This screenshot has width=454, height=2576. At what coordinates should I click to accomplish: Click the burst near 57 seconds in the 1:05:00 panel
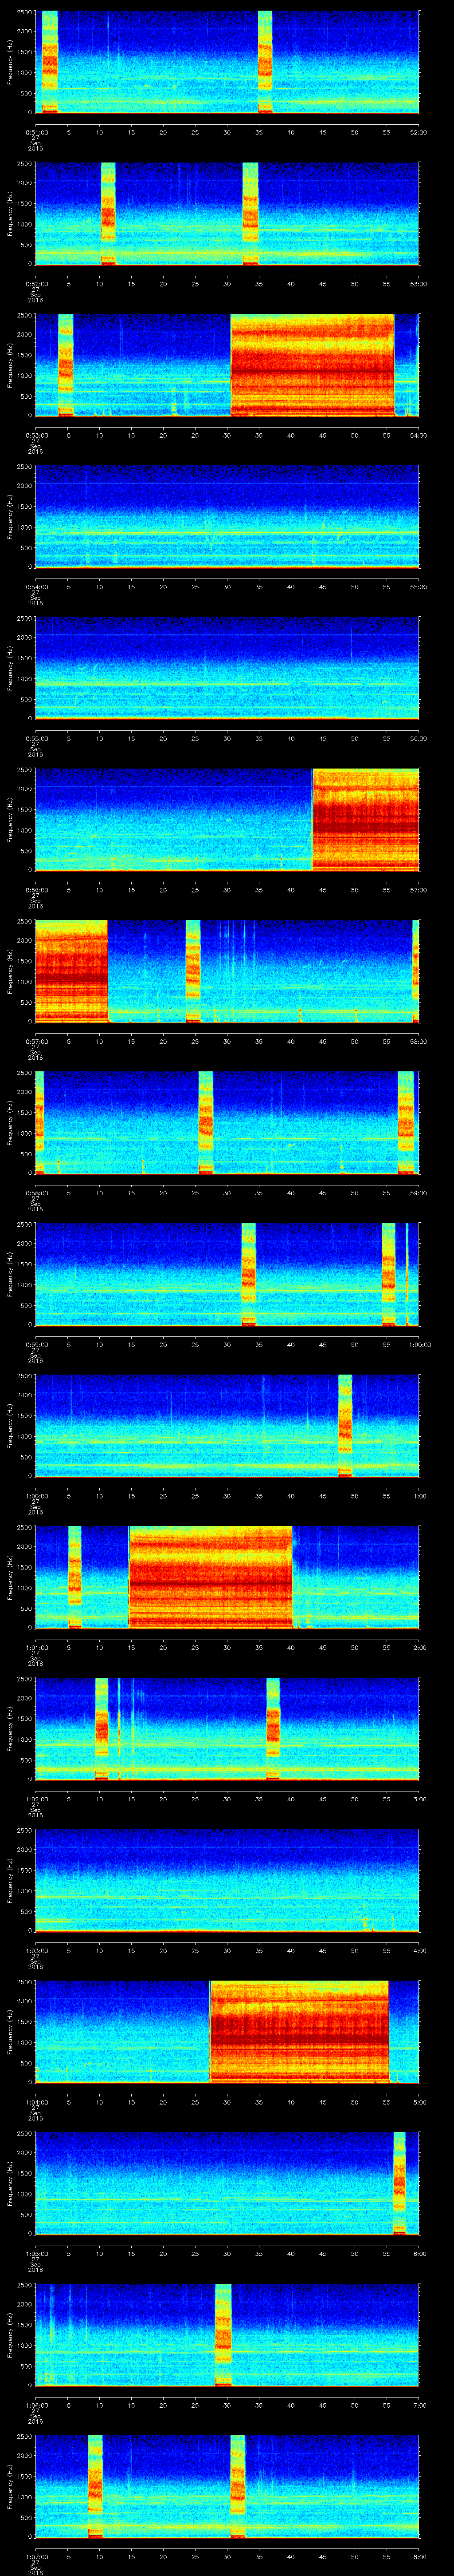point(399,2182)
